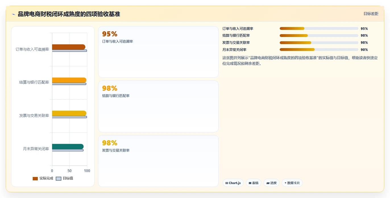Screen dimensions: 390x198
Task: Toggle the 实际完成 legend entry
Action: pos(43,178)
